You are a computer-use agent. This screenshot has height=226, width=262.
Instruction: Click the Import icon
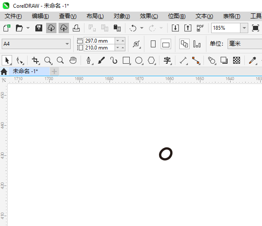pos(175,28)
